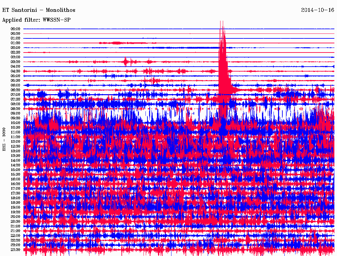Image resolution: width=337 pixels, height=256 pixels.
Task: Click the '18:30' time label
Action: point(15,203)
